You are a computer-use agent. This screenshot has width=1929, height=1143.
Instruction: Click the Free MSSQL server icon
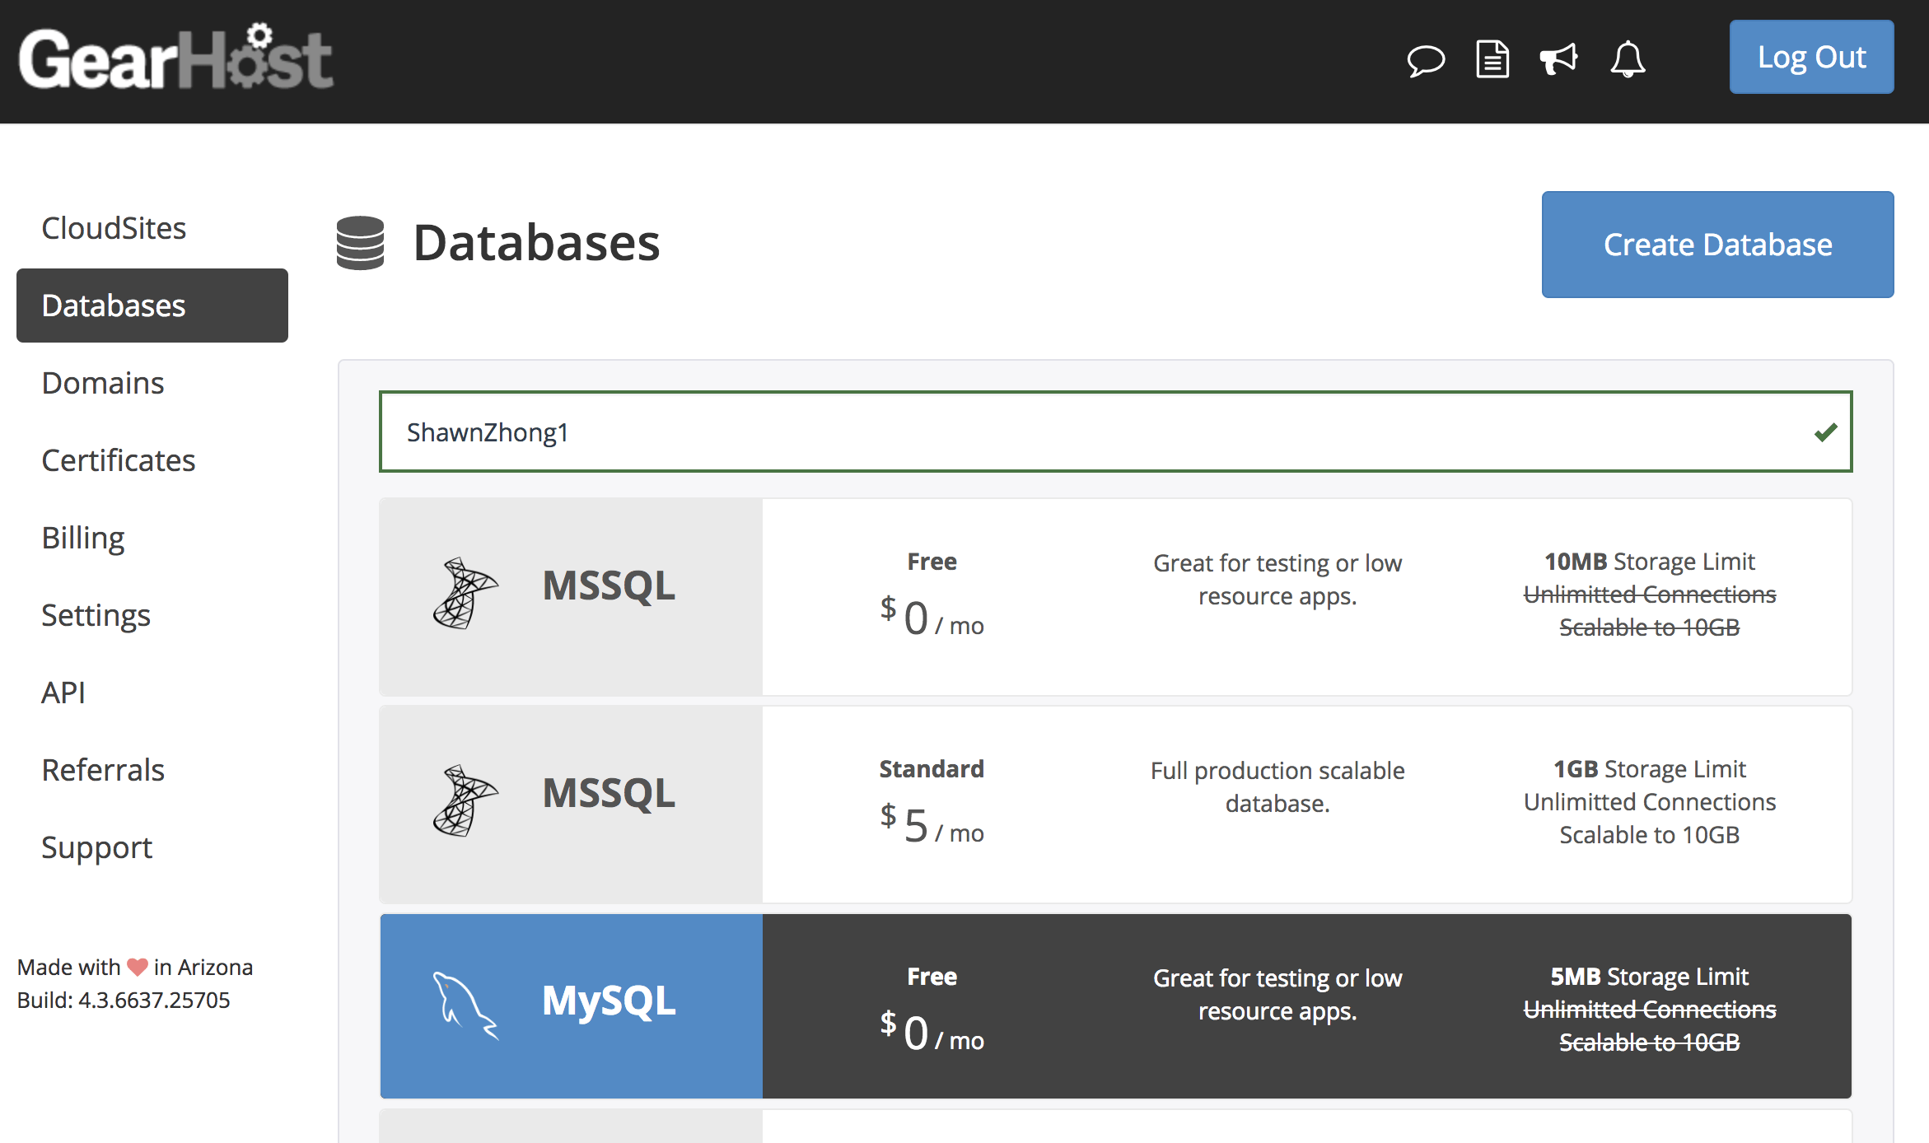point(465,593)
